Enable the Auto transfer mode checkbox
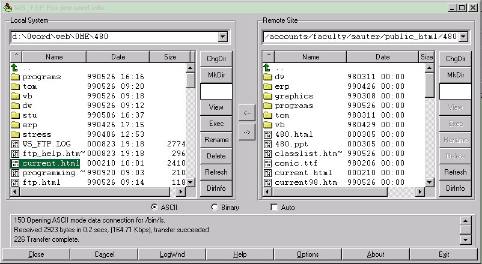The width and height of the screenshot is (482, 264). [x=275, y=208]
